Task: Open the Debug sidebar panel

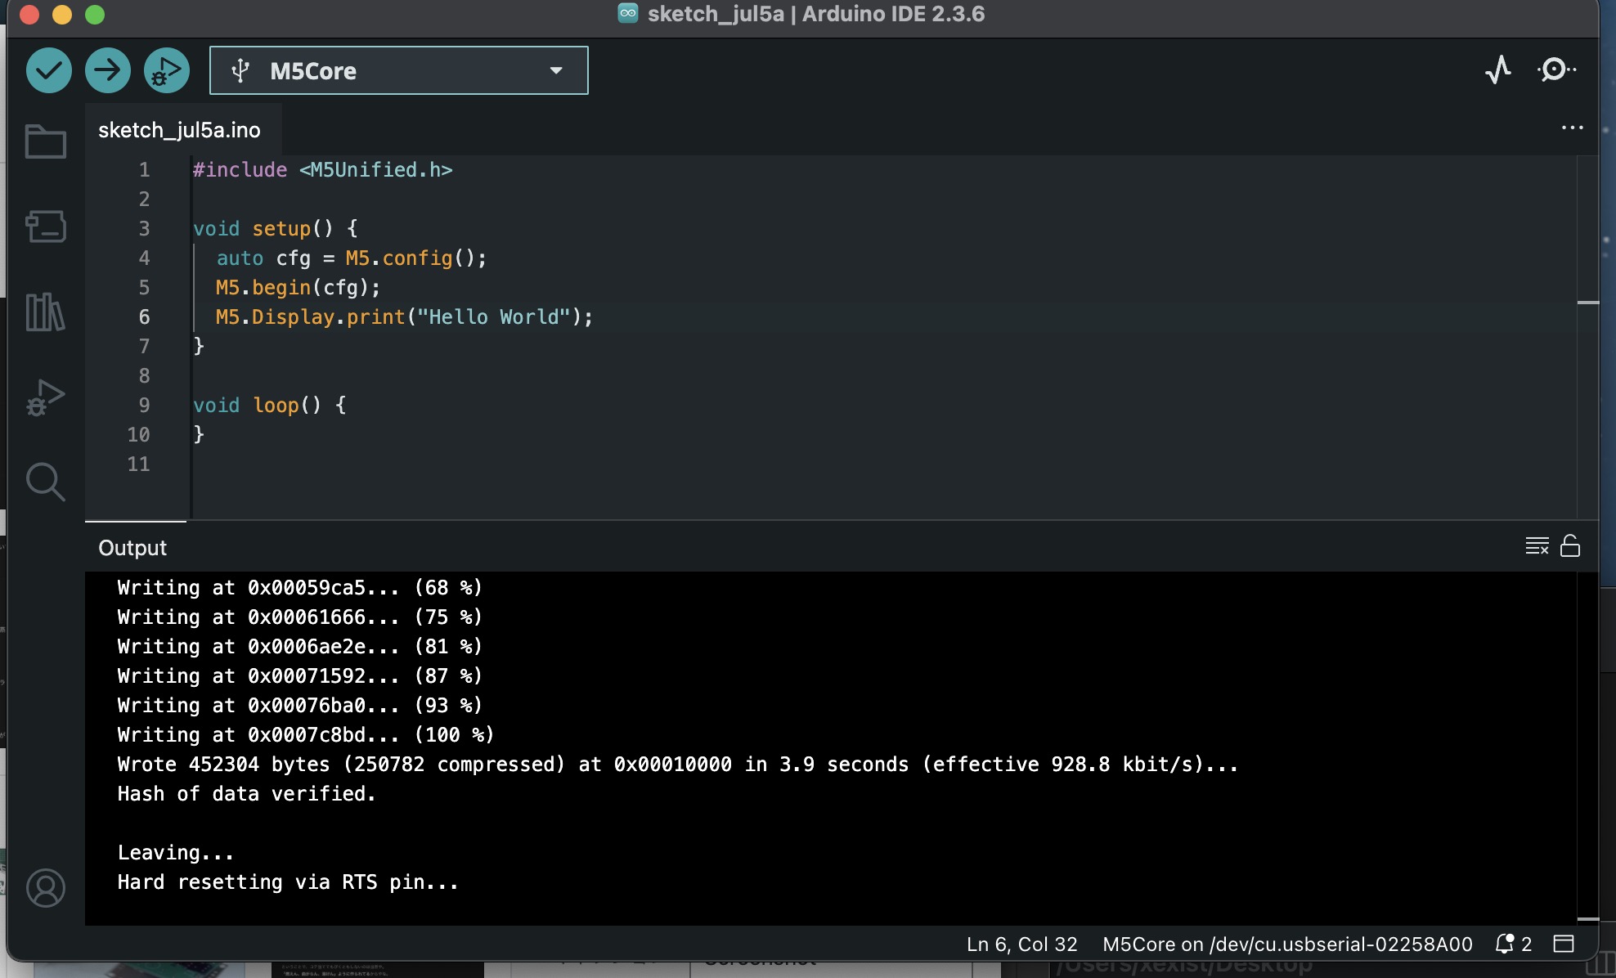Action: [x=46, y=397]
